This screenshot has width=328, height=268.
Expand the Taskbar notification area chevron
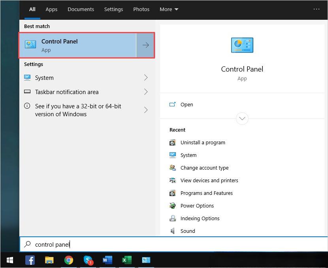tap(146, 92)
